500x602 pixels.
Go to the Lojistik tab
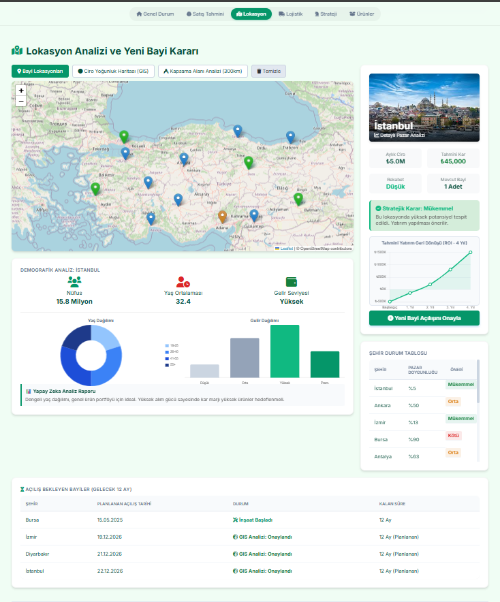pos(291,14)
